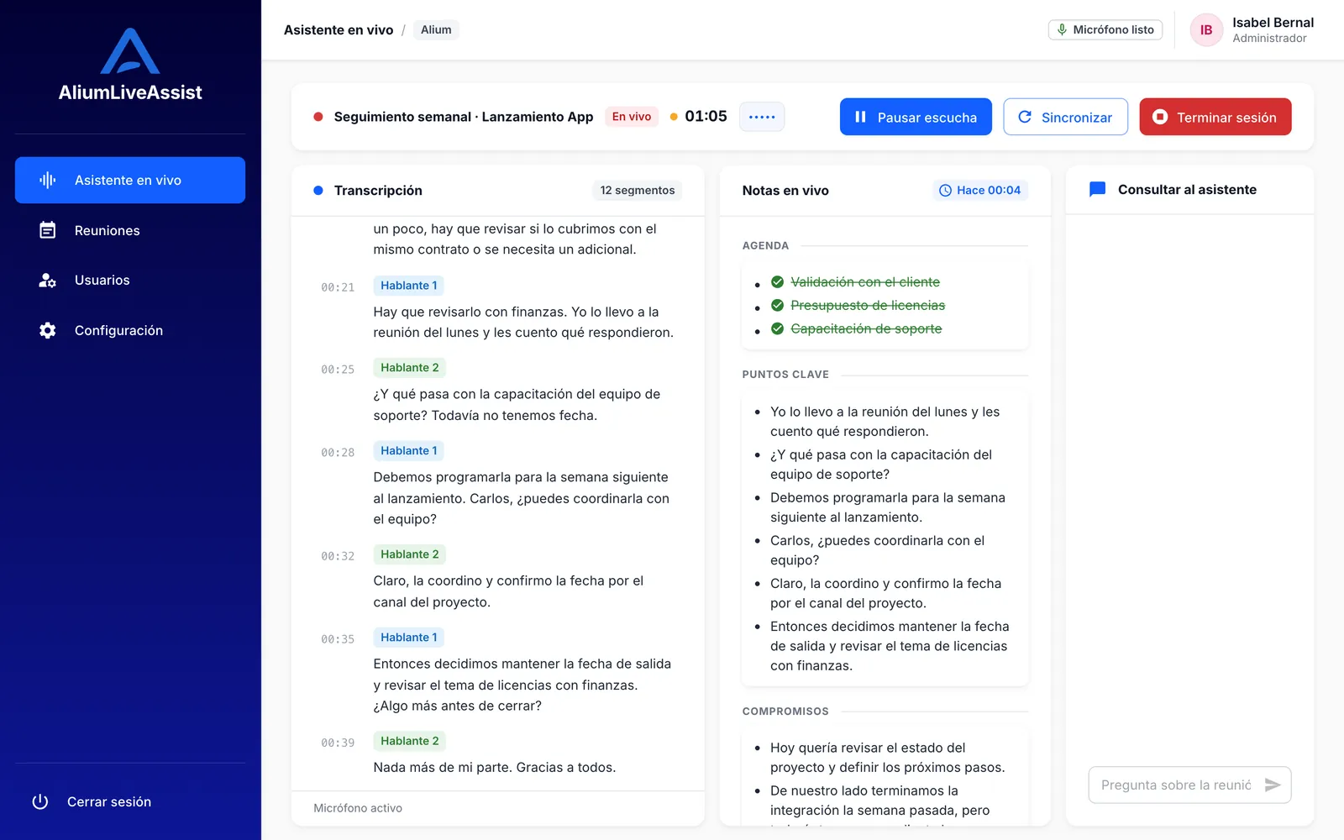Click the Hablante 2 tag at 00:25

[410, 368]
